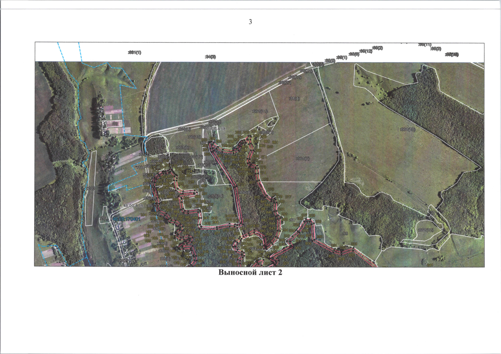Click parcel label :661(11)

[x=260, y=111]
